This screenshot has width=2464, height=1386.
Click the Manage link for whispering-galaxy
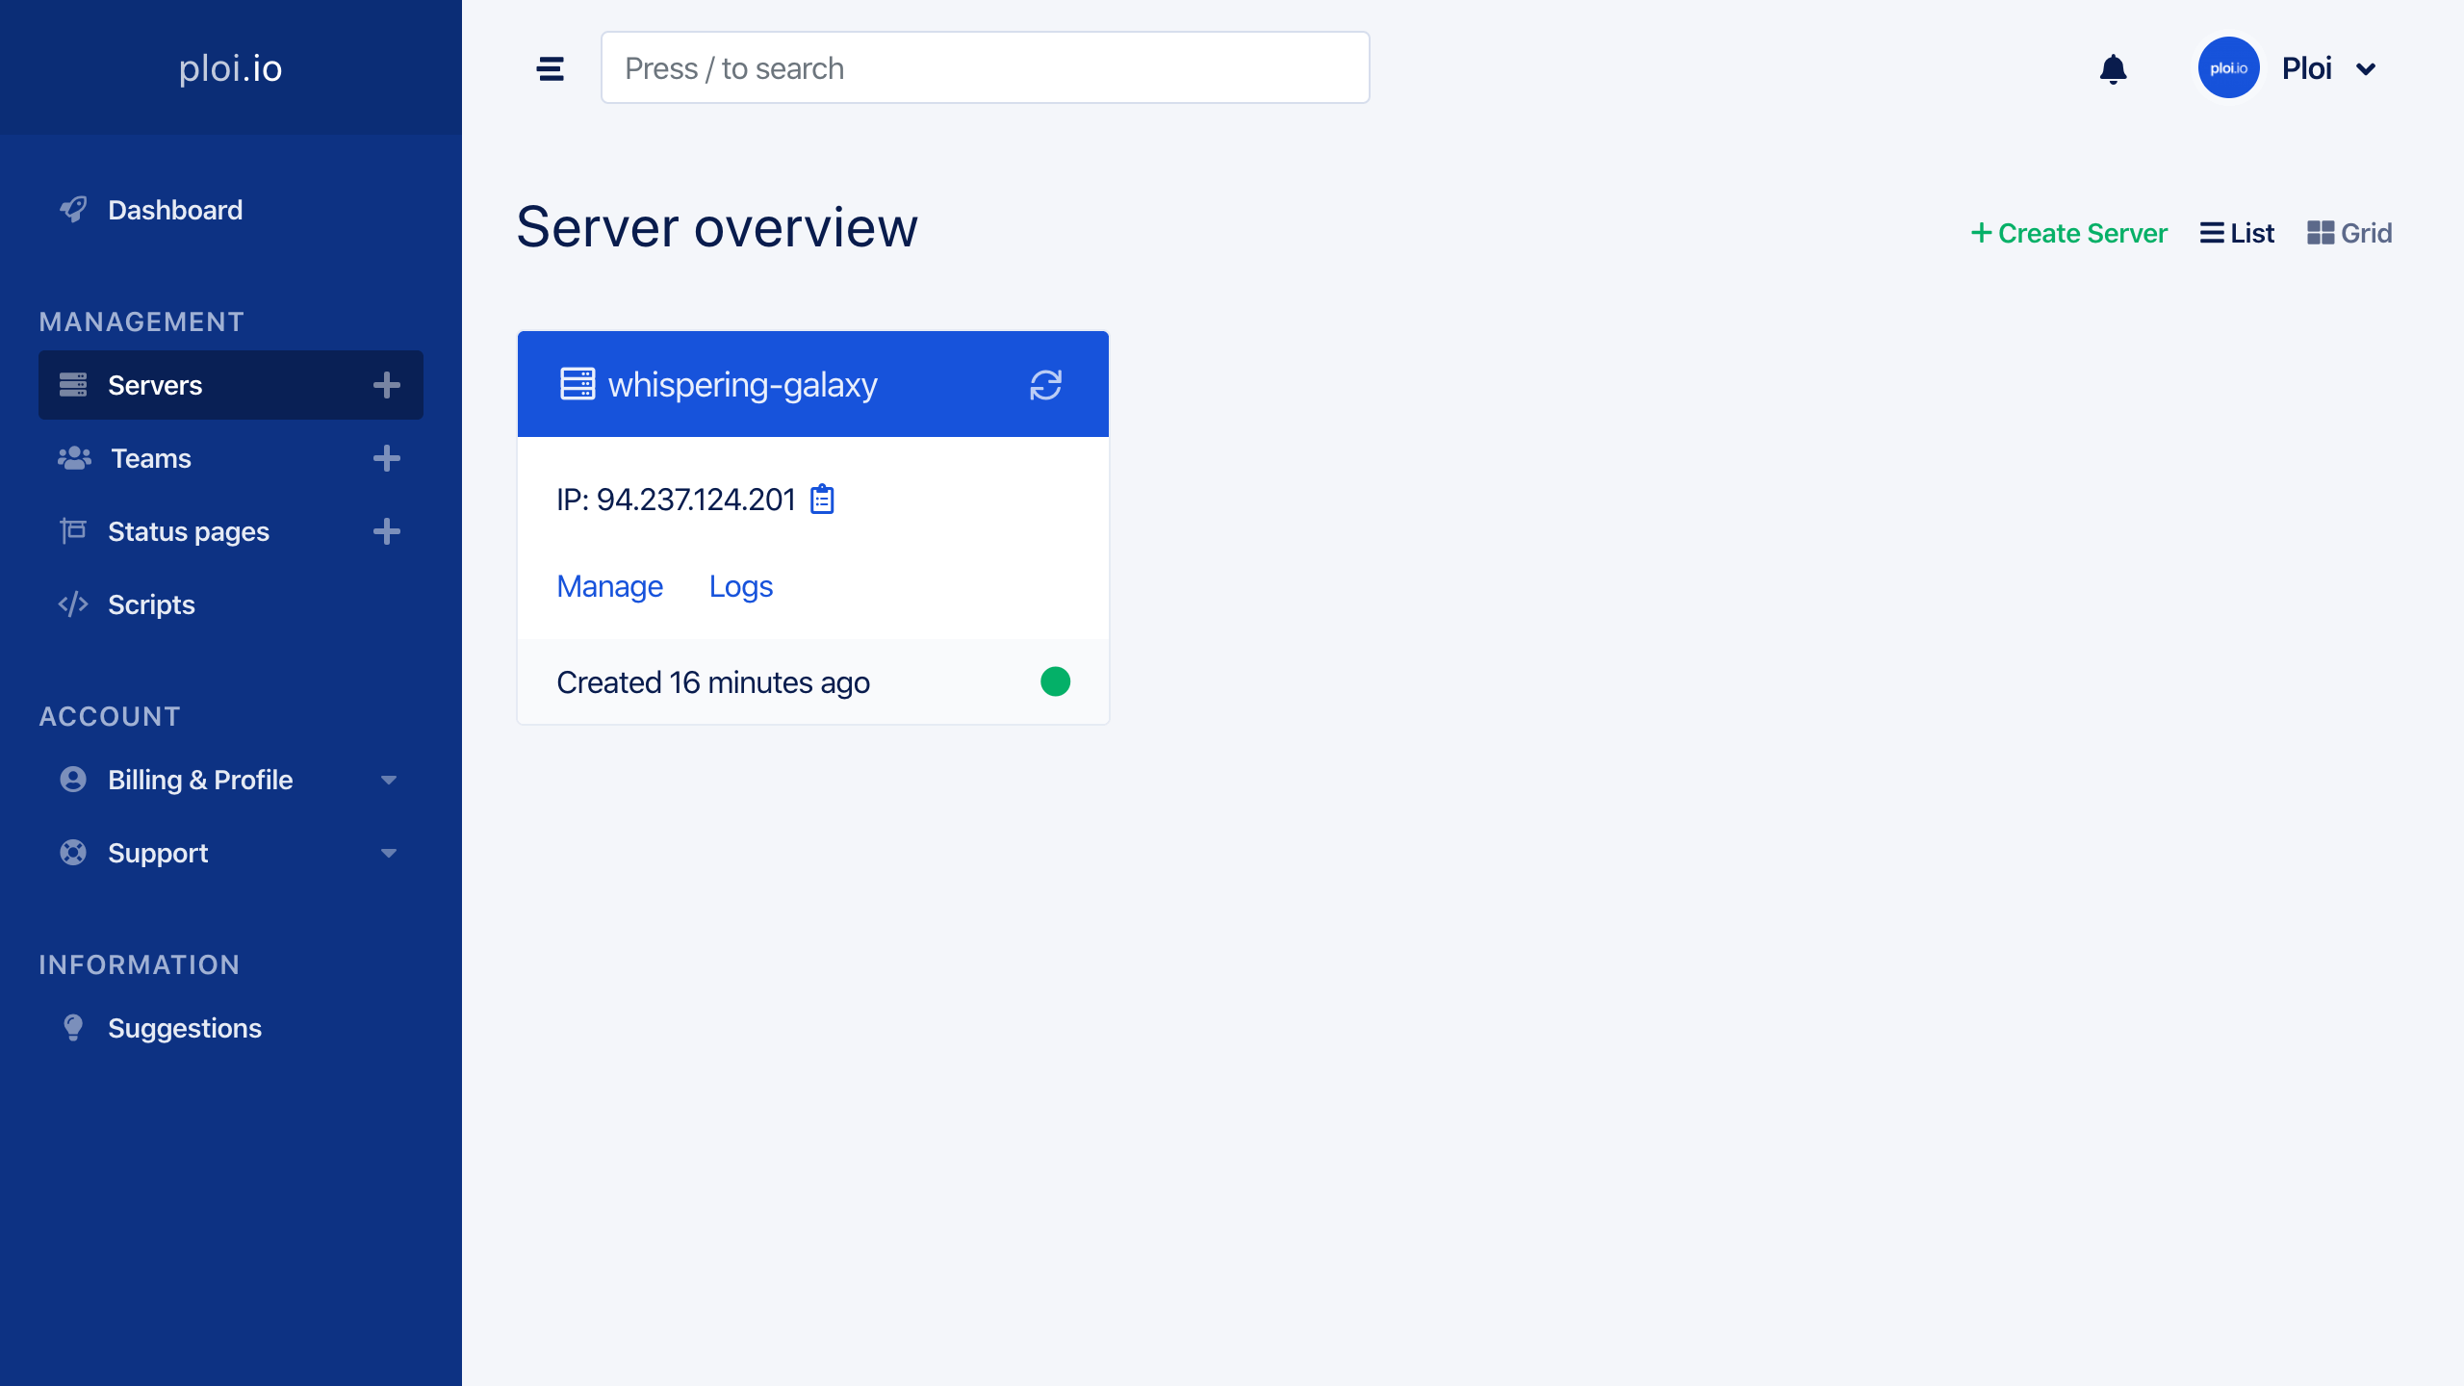pos(609,586)
